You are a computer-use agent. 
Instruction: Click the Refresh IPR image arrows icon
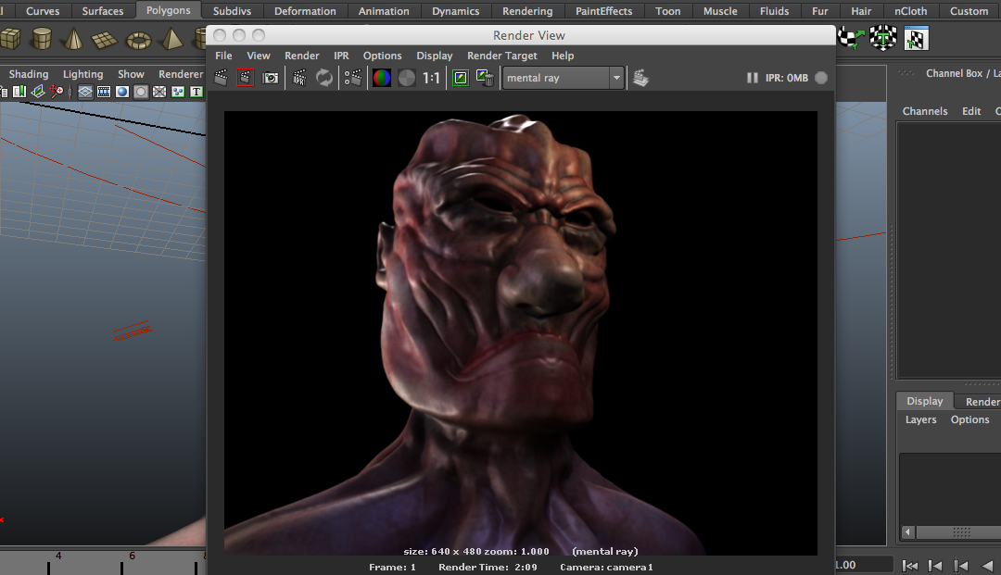point(324,78)
